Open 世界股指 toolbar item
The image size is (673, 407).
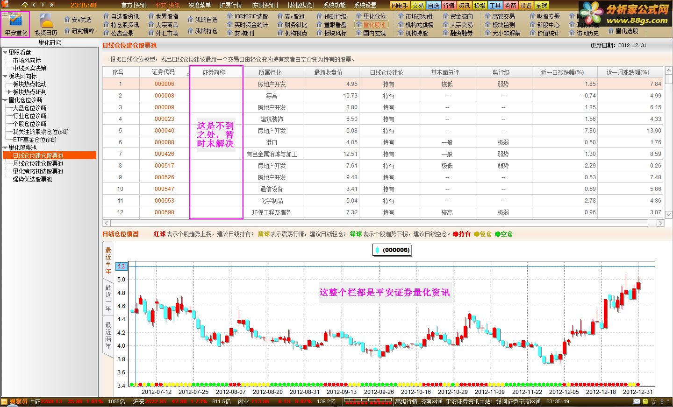[x=163, y=16]
